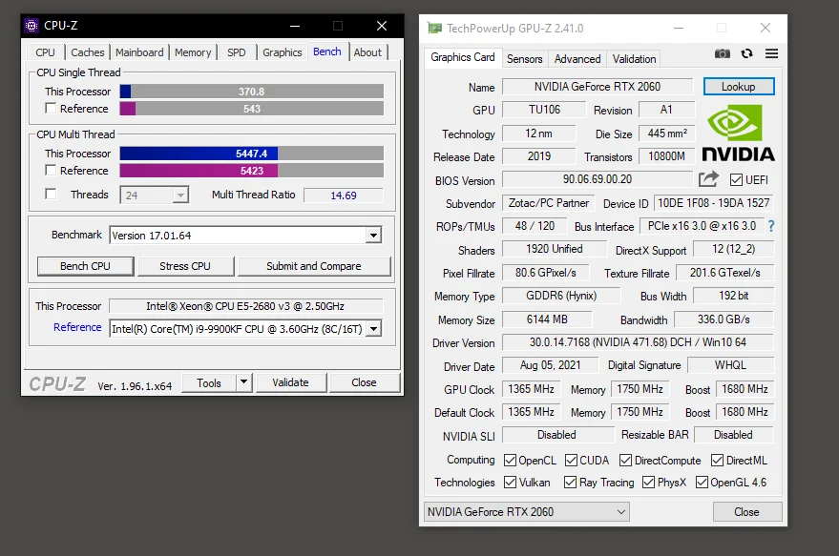Click the Bench CPU button
The width and height of the screenshot is (839, 556).
(86, 266)
